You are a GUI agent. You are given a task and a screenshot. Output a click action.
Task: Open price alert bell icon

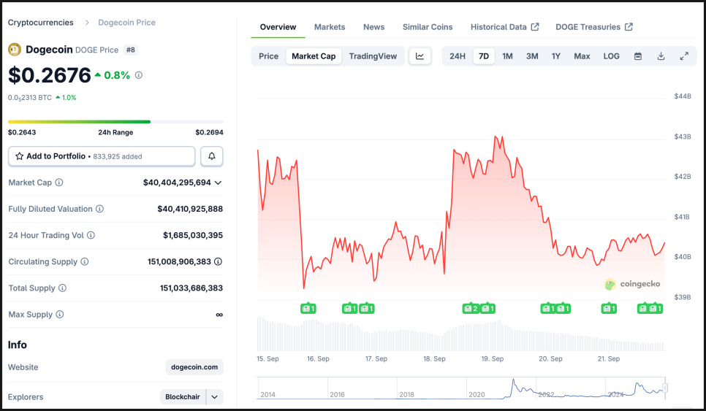pos(212,156)
